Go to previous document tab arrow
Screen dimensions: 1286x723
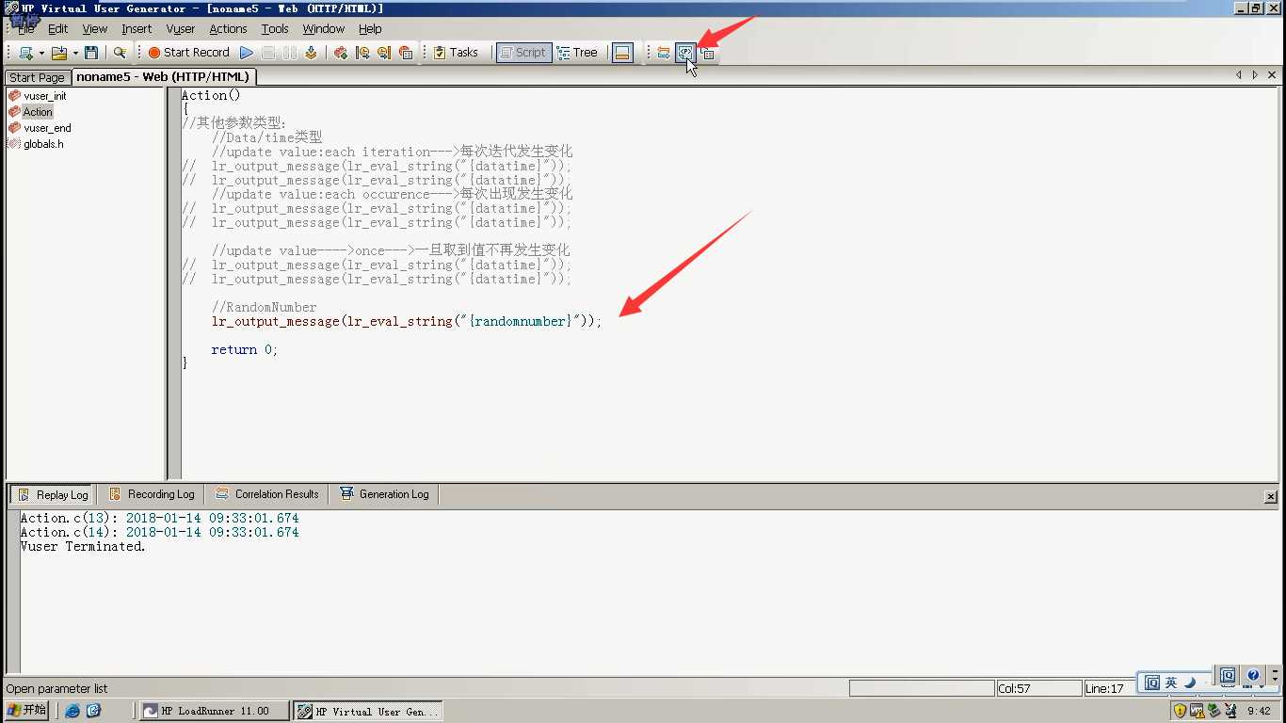1239,75
